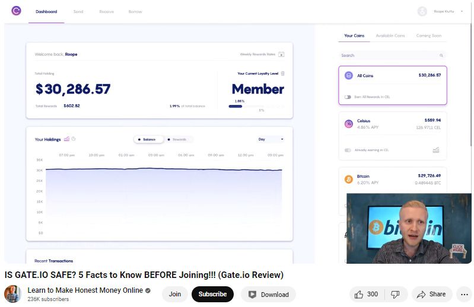Click the magnifier icon in the Search box

pyautogui.click(x=441, y=55)
